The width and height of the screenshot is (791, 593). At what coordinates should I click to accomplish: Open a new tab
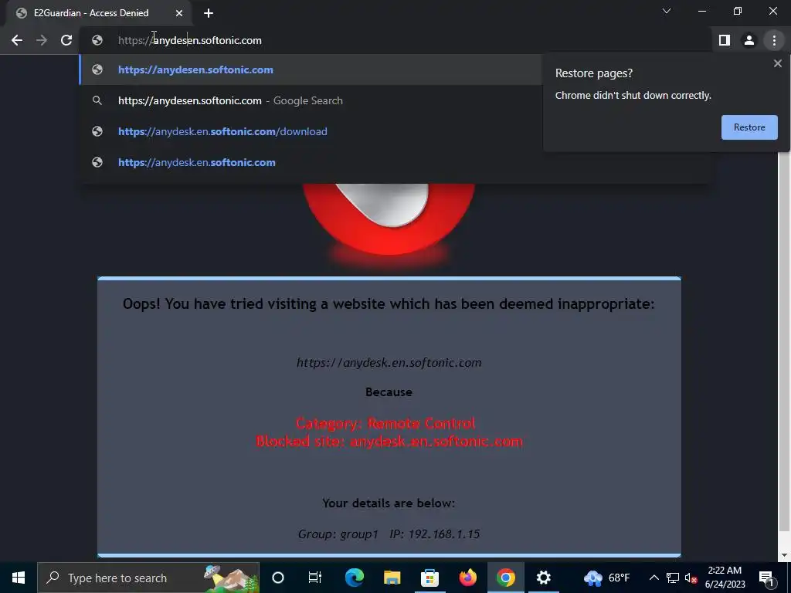(x=209, y=13)
